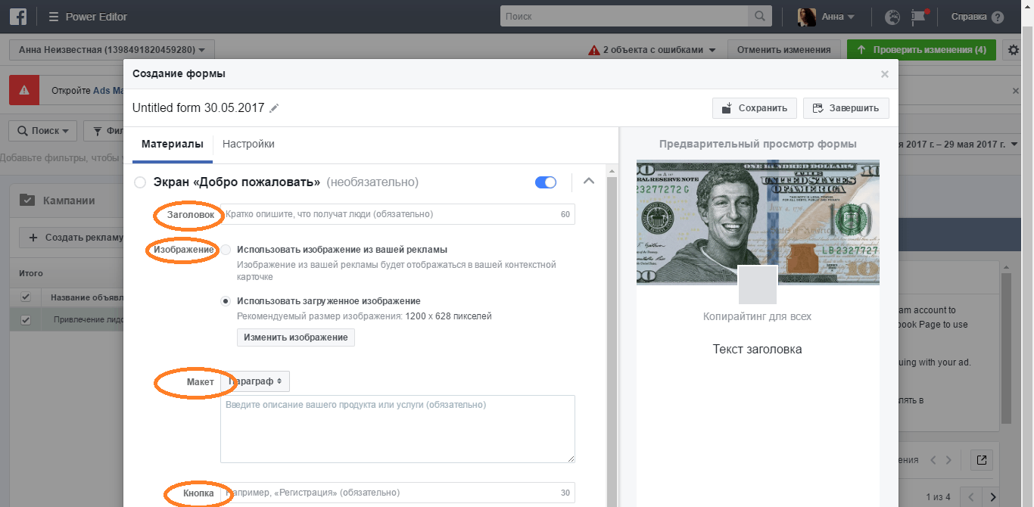Switch to the Материалы tab
The width and height of the screenshot is (1034, 507).
pyautogui.click(x=173, y=144)
